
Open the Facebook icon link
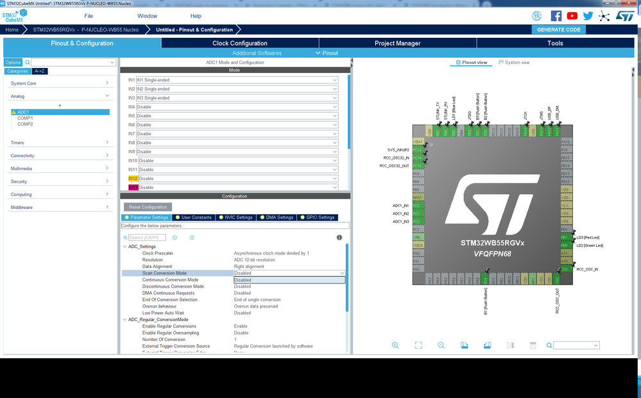[x=556, y=16]
